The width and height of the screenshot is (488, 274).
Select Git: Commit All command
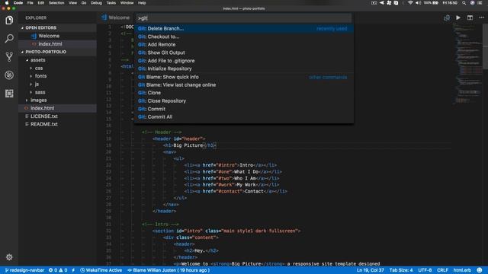(x=244, y=116)
